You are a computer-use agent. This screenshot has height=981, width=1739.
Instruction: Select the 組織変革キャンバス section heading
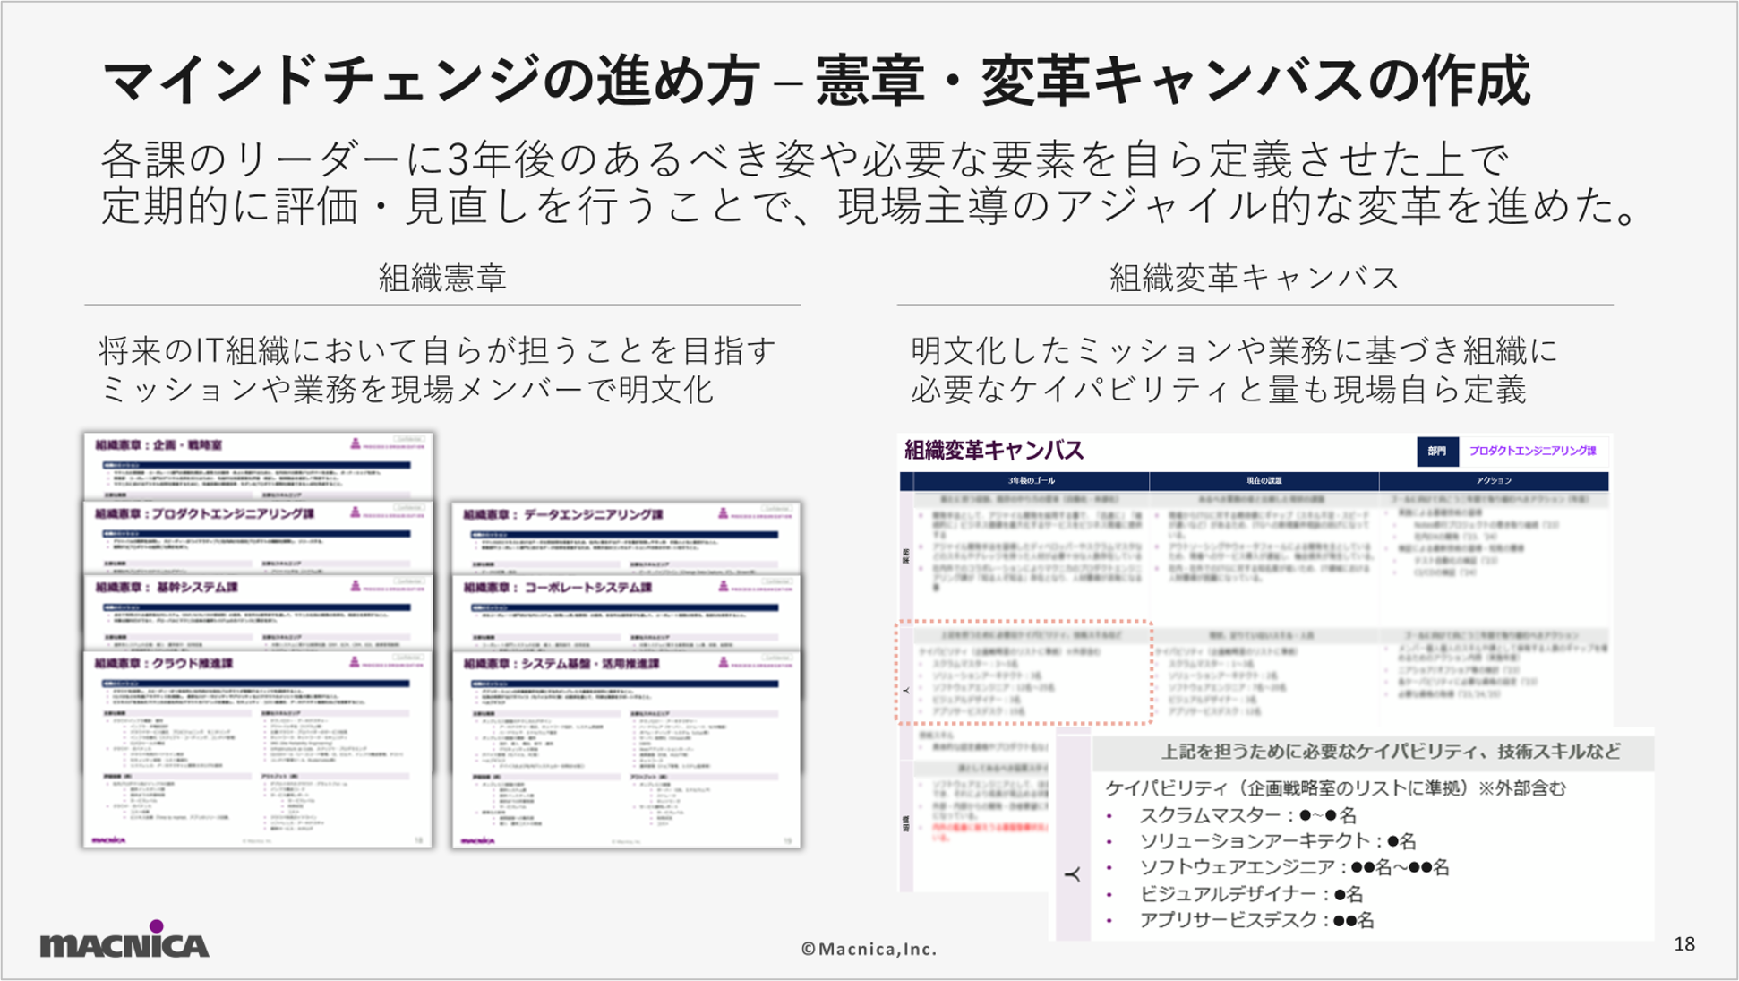pos(1254,278)
